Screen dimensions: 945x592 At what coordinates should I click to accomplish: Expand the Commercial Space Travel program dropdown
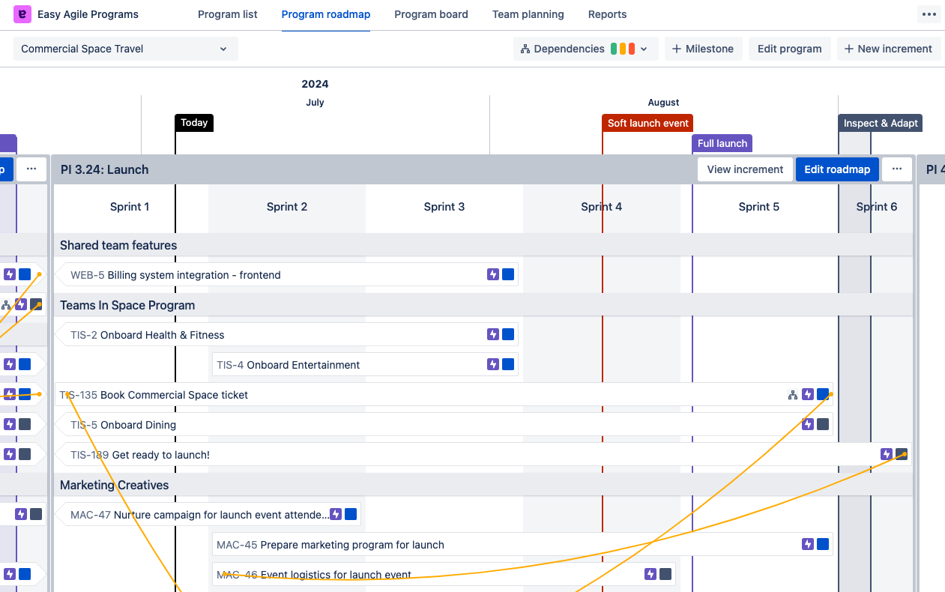tap(126, 49)
